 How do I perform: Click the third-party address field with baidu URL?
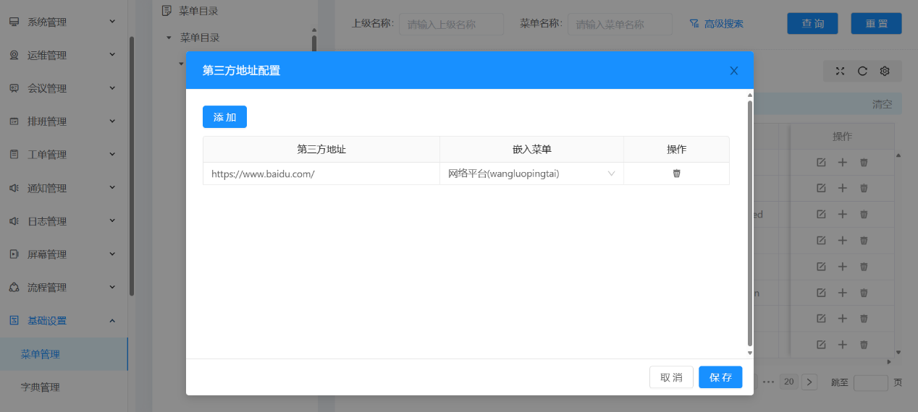(x=321, y=173)
